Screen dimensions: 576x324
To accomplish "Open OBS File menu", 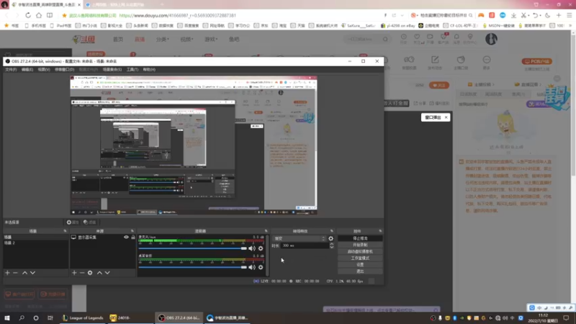I will click(x=11, y=69).
